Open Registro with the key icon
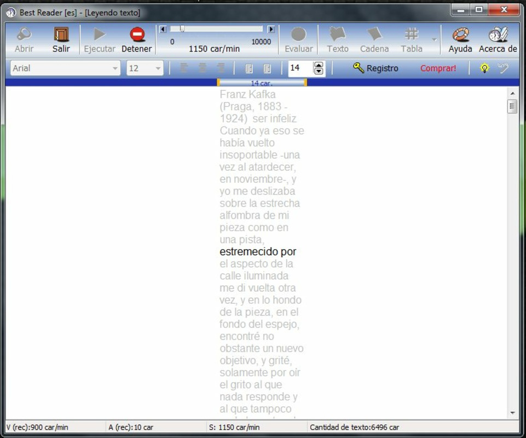The width and height of the screenshot is (526, 438). pos(375,68)
